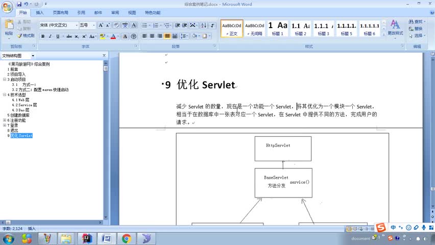Toggle character shading A button
This screenshot has width=435, height=245.
click(125, 36)
